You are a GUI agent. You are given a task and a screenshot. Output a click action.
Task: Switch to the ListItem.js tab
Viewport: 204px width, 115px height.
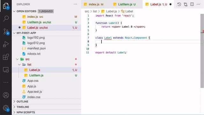126,4
